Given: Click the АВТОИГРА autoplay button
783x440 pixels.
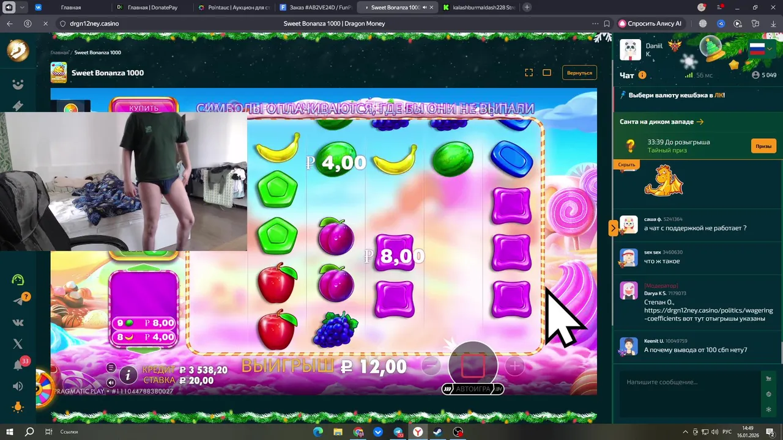Looking at the screenshot, I should (x=473, y=389).
